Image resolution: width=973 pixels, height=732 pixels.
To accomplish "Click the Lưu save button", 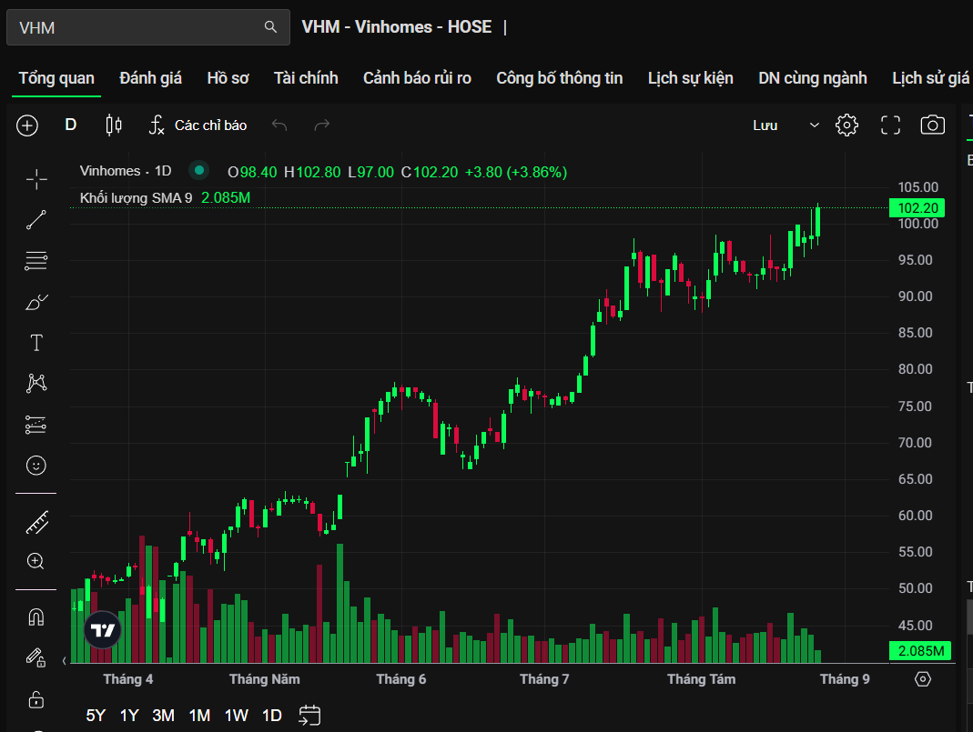I will point(765,125).
